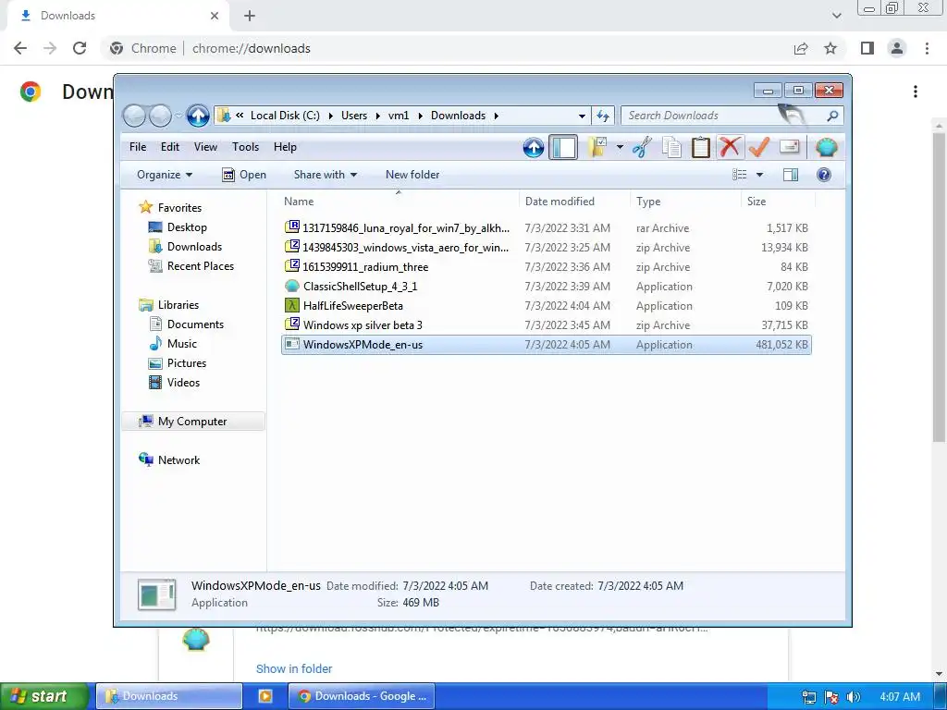Select the luna_royal_for_win7 rar file

click(x=546, y=227)
